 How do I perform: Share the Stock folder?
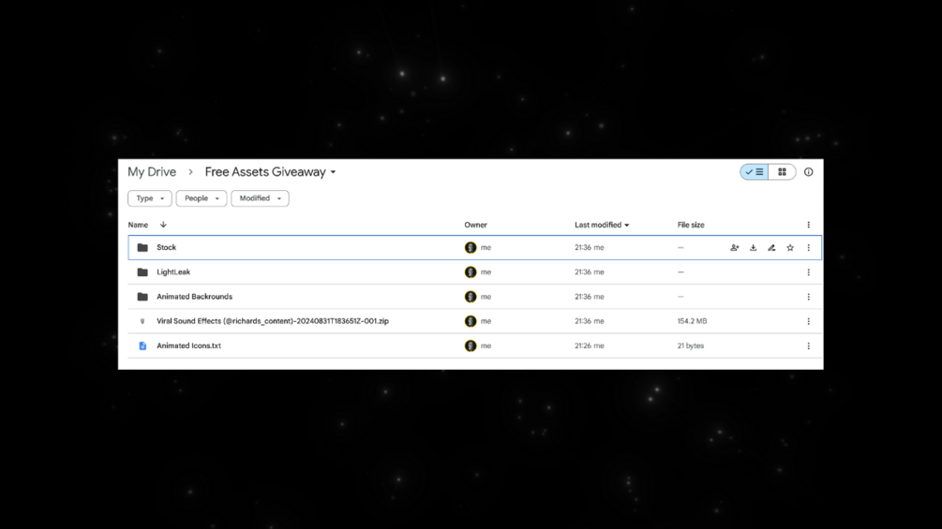point(734,248)
